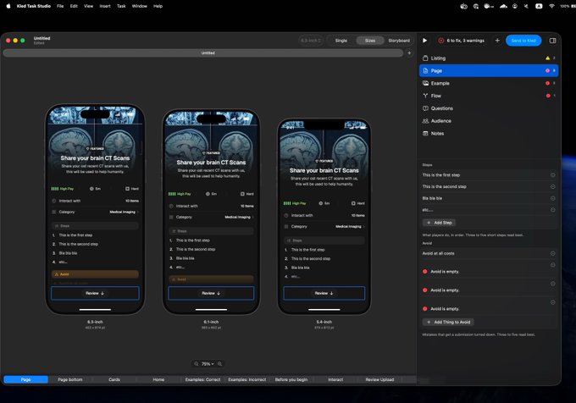Click Review button in the 5.4-inch preview
576x403 pixels.
(x=324, y=293)
